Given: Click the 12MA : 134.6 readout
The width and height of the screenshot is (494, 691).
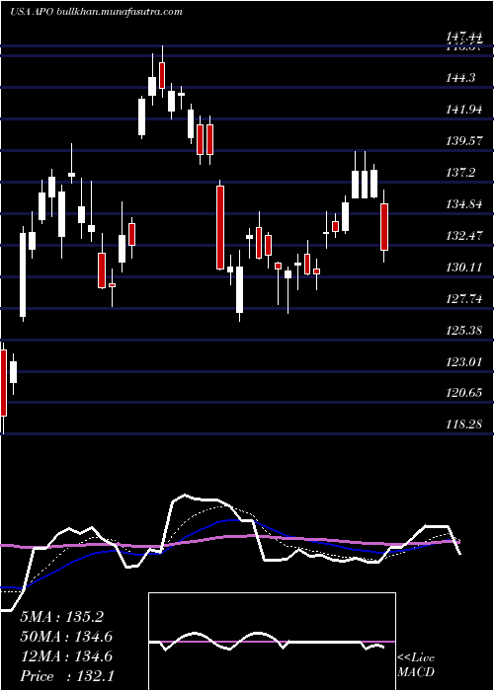Looking at the screenshot, I should [x=66, y=656].
